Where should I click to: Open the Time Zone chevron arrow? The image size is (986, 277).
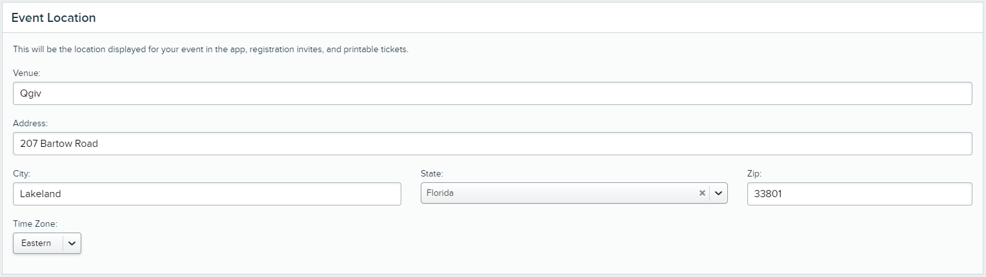click(x=72, y=244)
